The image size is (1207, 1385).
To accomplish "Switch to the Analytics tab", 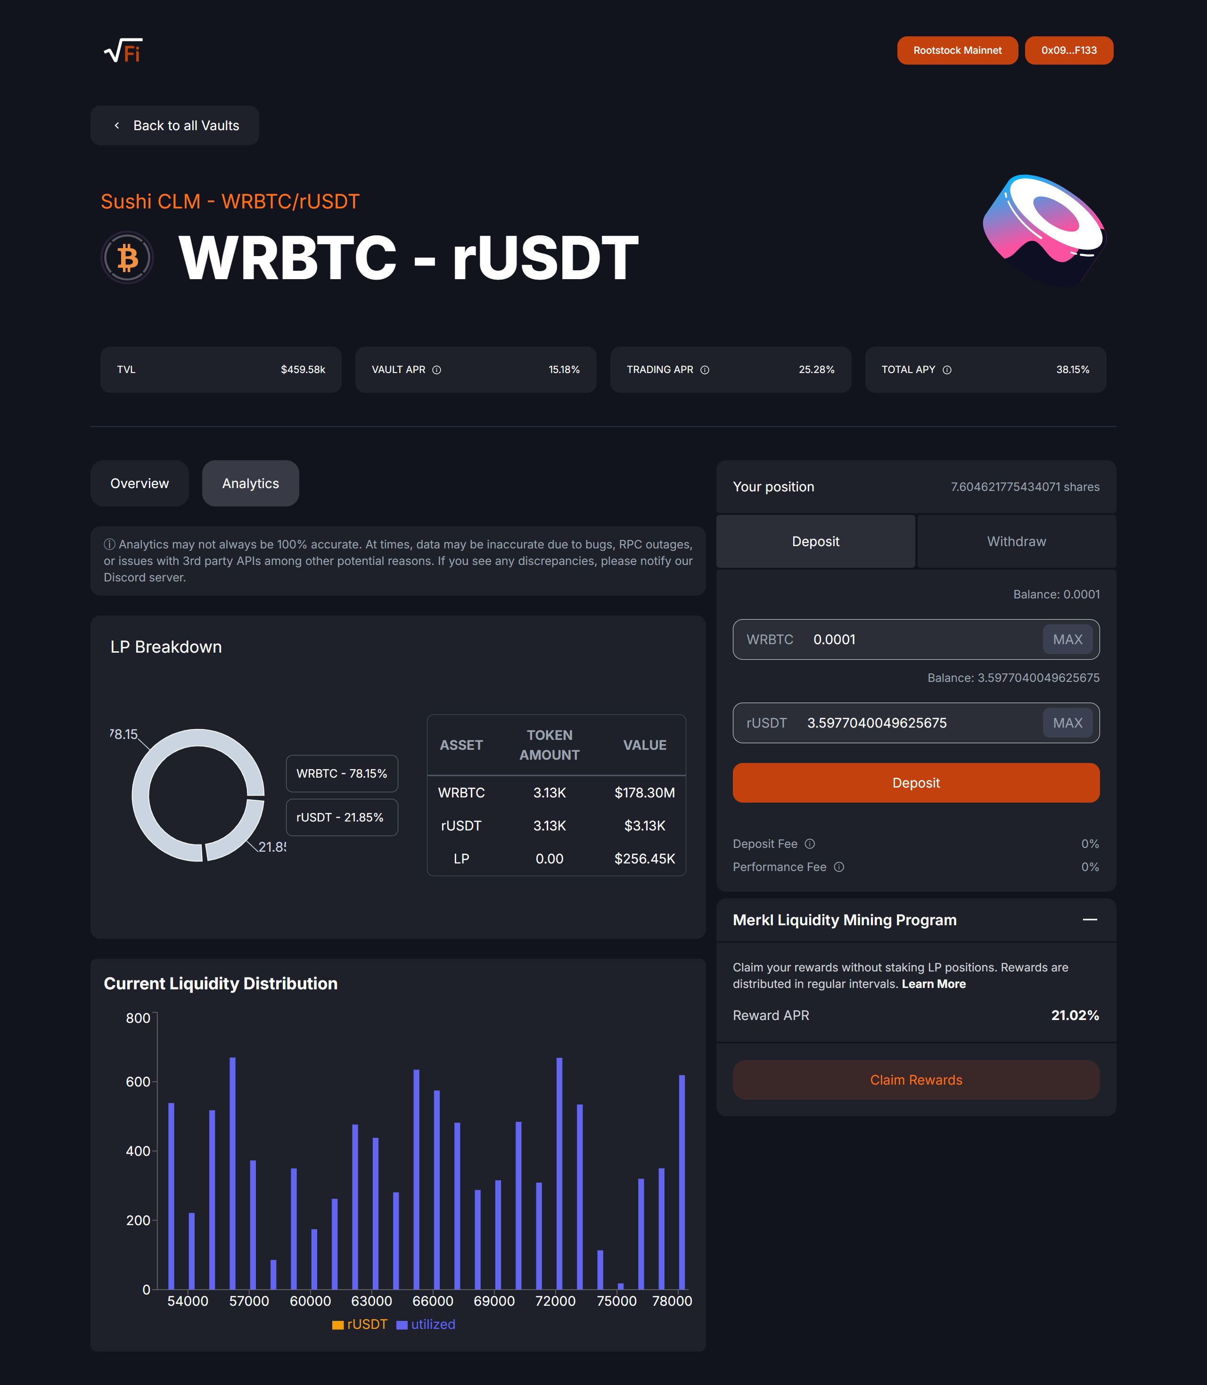I will pyautogui.click(x=251, y=481).
